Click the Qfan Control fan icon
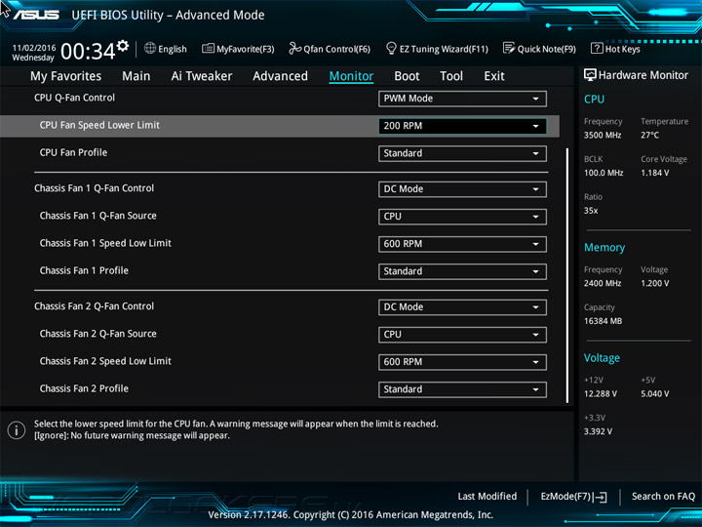This screenshot has width=702, height=527. pos(294,48)
